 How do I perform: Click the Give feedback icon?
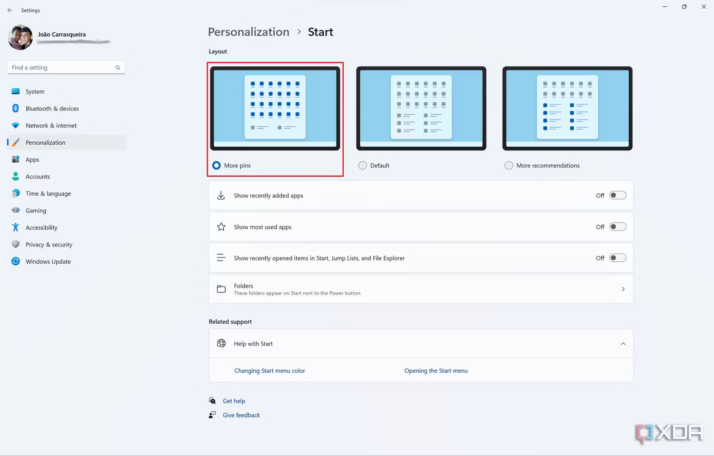pos(212,415)
